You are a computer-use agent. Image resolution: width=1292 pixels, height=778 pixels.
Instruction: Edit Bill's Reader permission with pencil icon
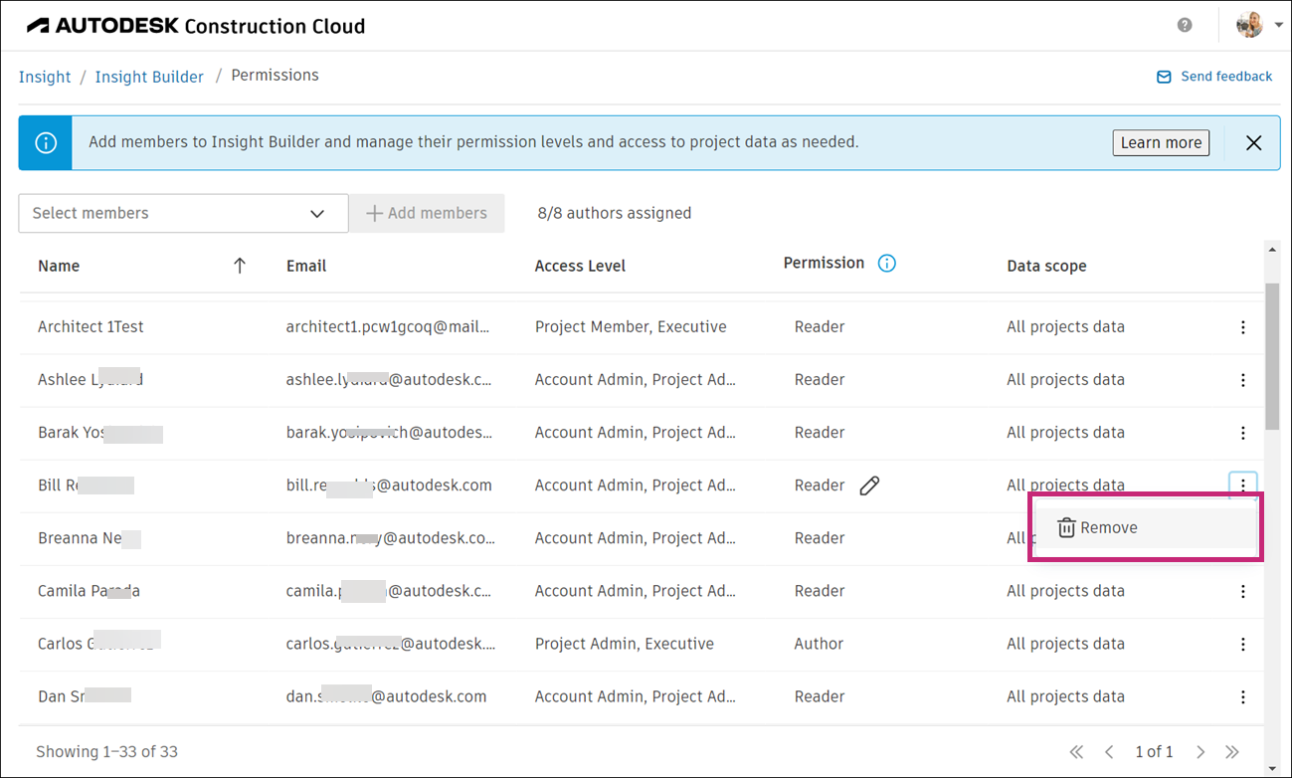click(x=869, y=486)
